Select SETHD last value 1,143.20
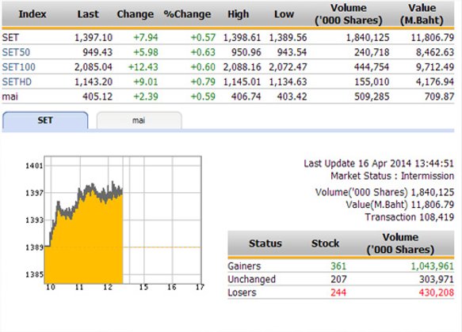Viewport: 462px width, 332px height. click(94, 81)
